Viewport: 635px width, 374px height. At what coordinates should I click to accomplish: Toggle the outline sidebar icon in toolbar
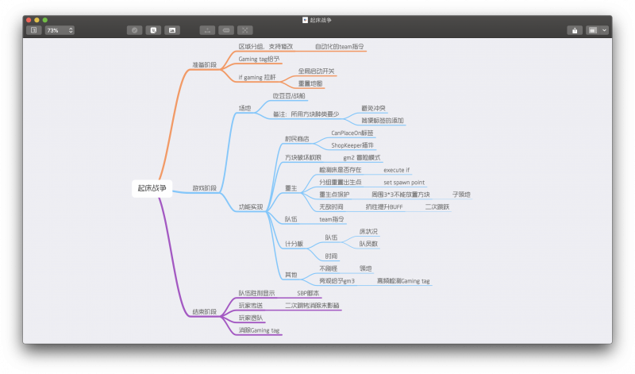(33, 30)
